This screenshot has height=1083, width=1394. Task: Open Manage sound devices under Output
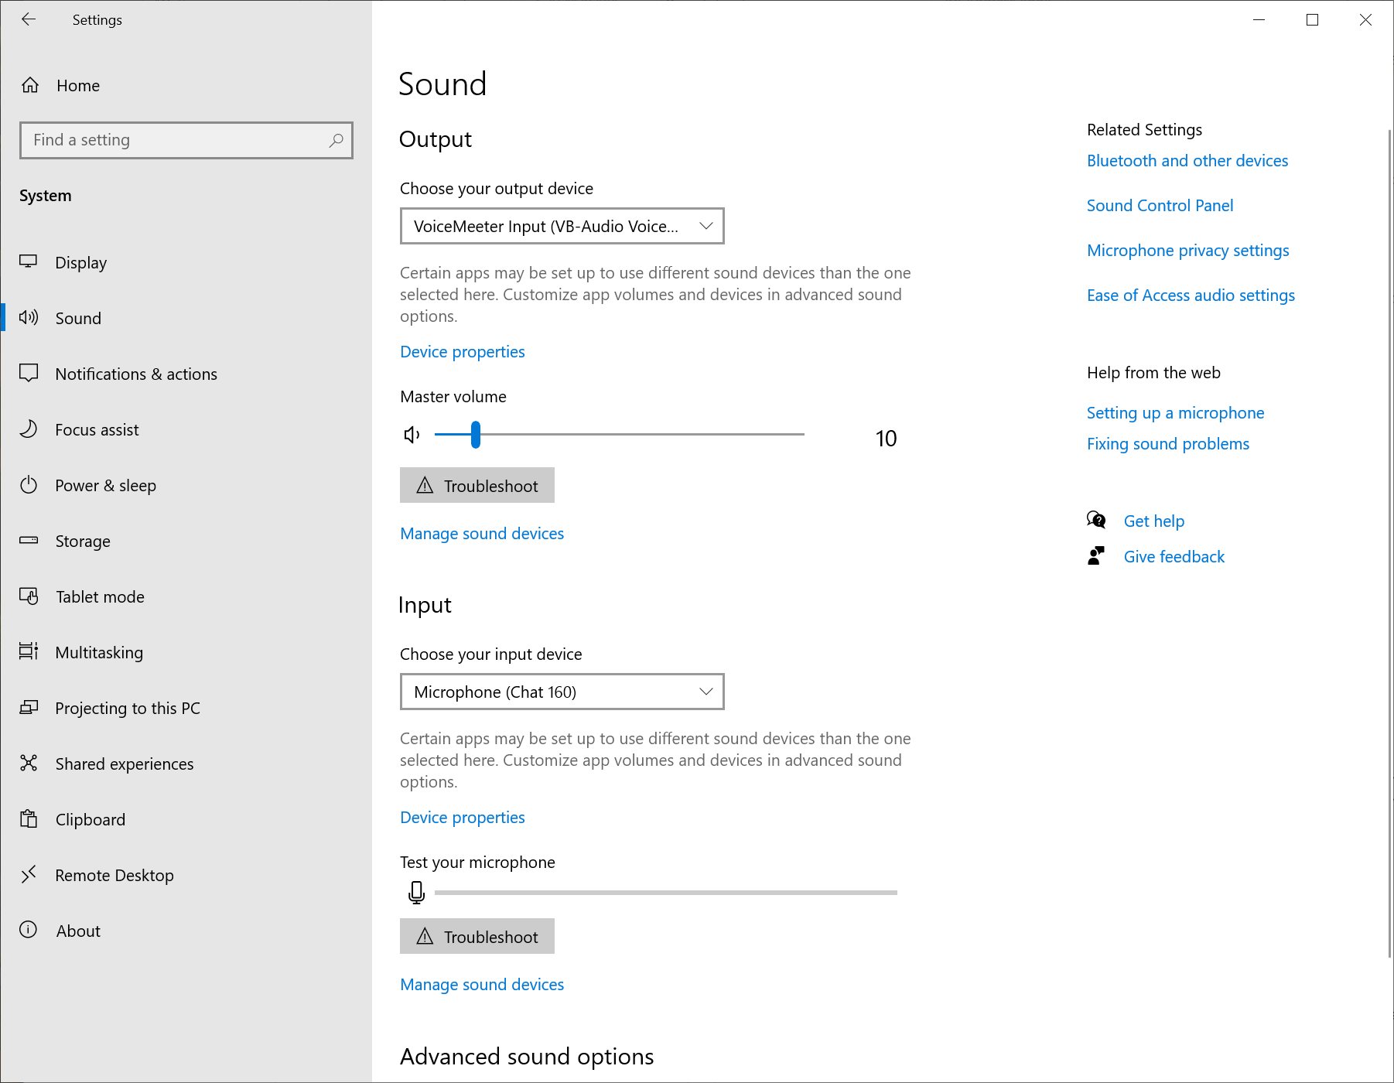coord(482,534)
